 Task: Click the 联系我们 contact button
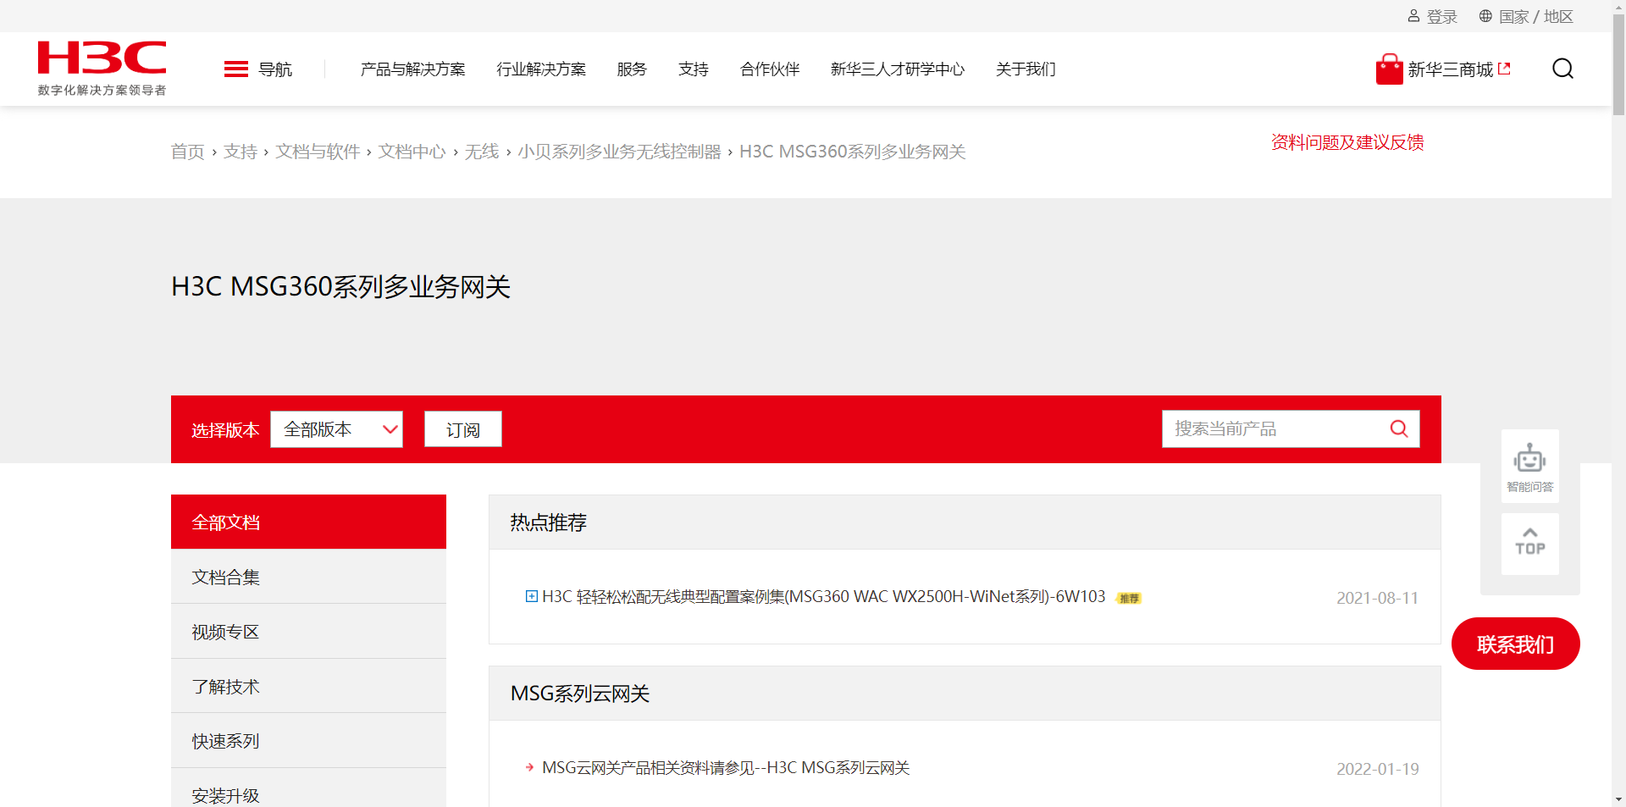point(1515,644)
